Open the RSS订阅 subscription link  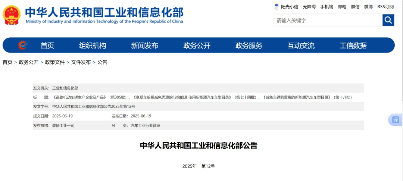(385, 7)
